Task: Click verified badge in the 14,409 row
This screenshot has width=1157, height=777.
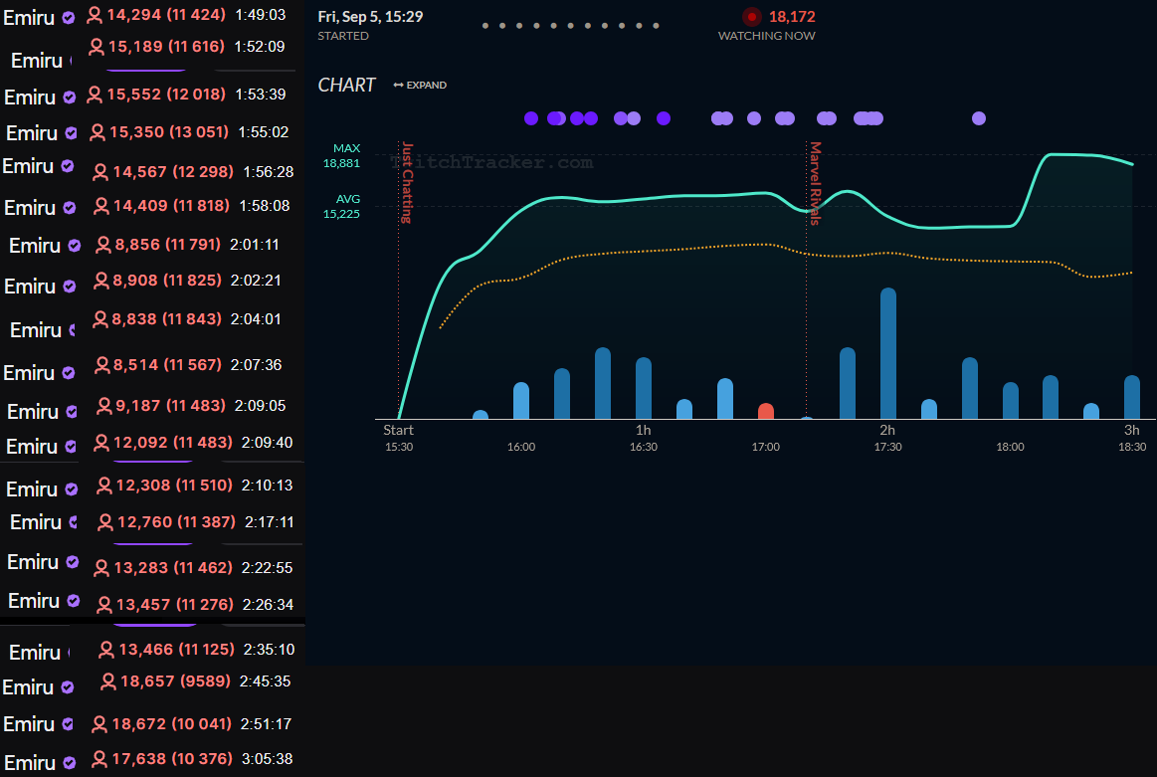Action: coord(70,208)
